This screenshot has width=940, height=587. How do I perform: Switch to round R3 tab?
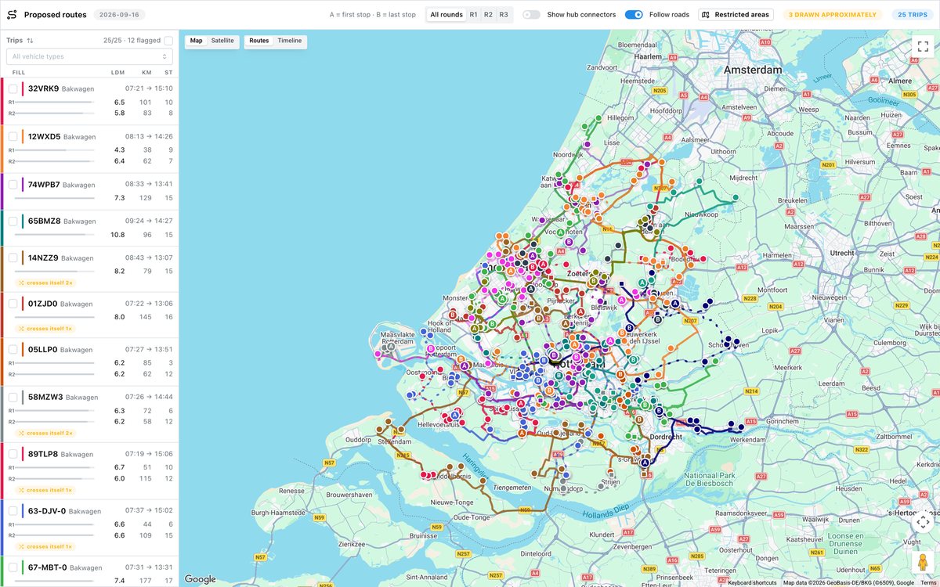click(x=504, y=15)
